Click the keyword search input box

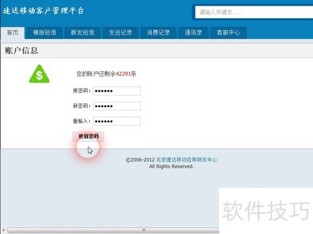254,12
